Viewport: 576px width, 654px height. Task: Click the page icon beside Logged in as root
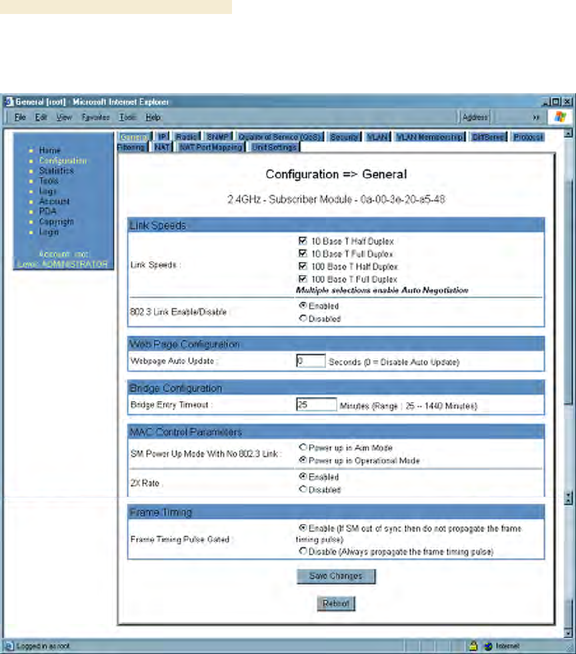[9, 646]
